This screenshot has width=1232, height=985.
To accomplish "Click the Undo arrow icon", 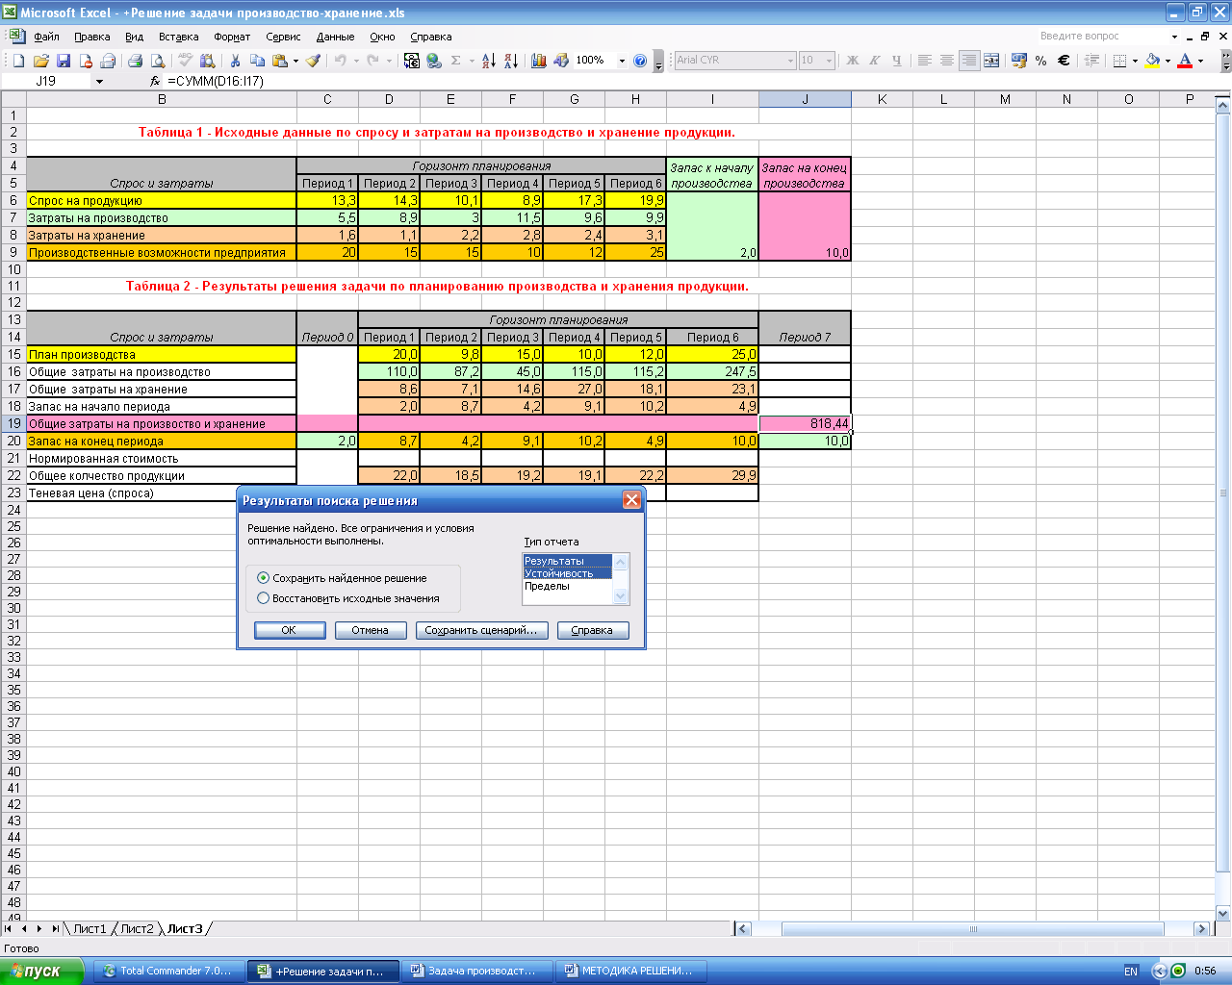I will point(340,61).
